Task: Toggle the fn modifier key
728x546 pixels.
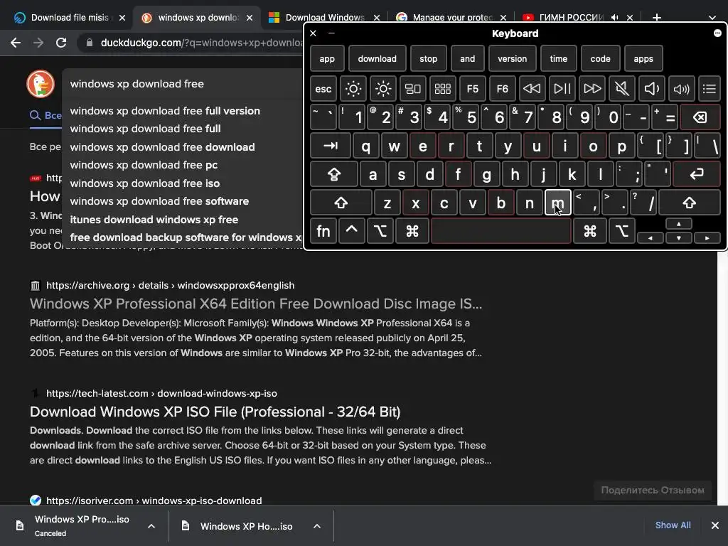Action: pyautogui.click(x=323, y=231)
